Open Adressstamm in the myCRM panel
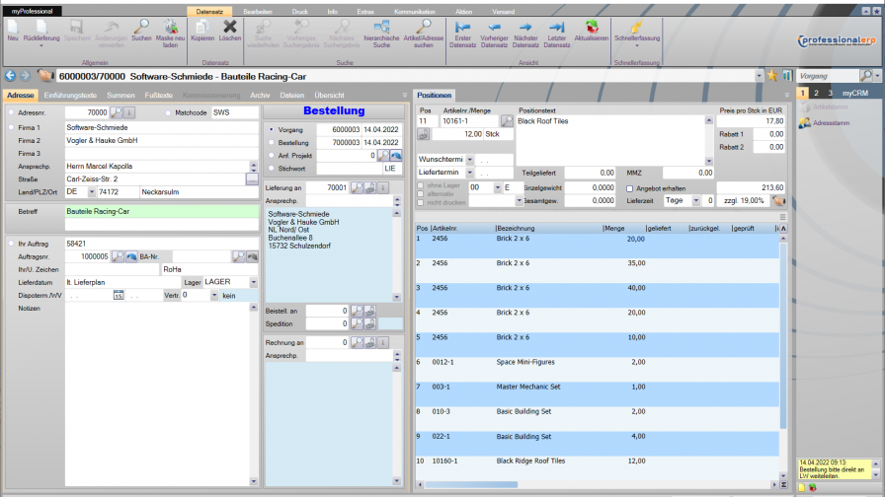885x497 pixels. (830, 123)
